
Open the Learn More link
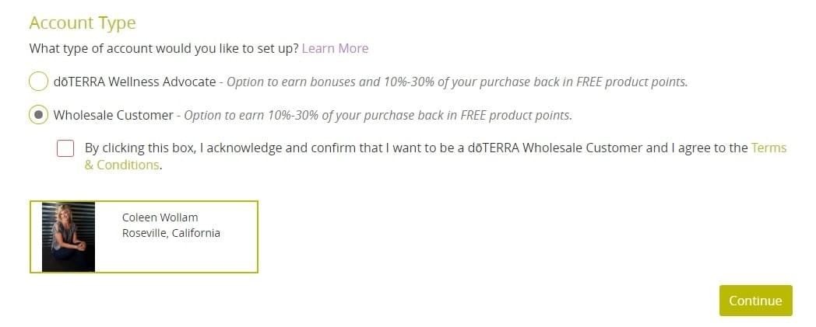(x=335, y=48)
